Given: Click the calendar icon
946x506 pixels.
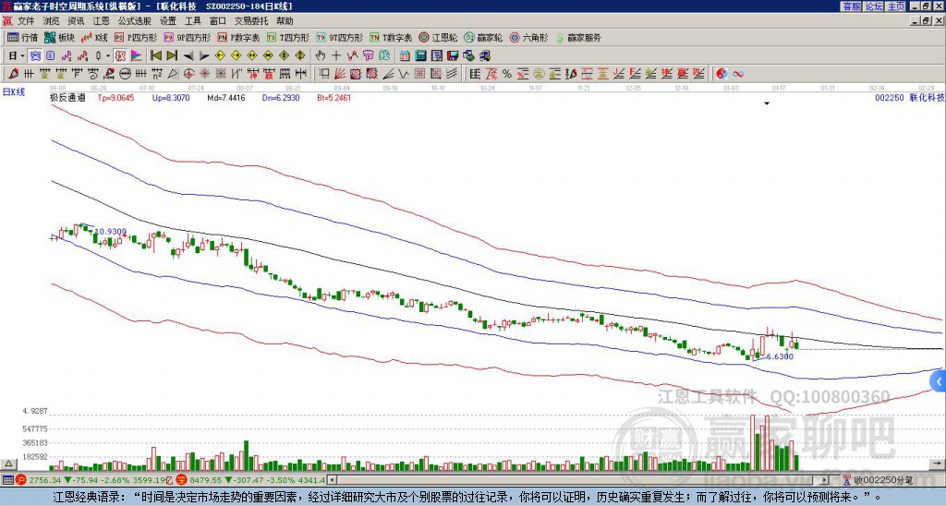Looking at the screenshot, I should 405,55.
